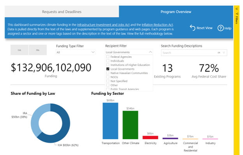
Task: Click the filter funnel icon in the search box
Action: (224, 53)
